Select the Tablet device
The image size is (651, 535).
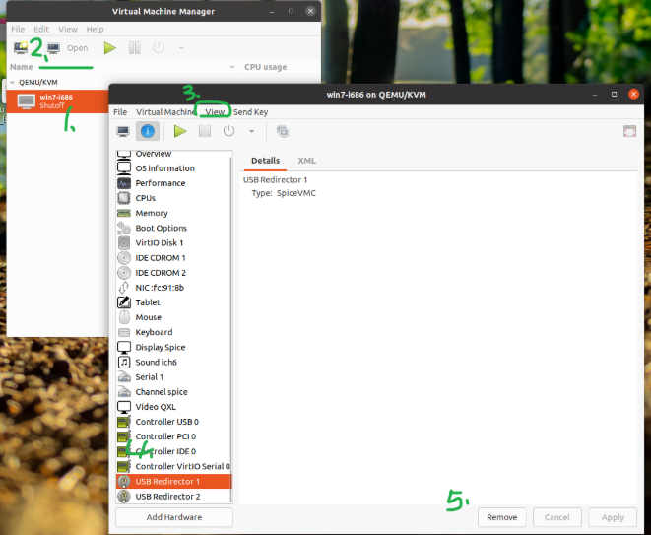pos(173,302)
